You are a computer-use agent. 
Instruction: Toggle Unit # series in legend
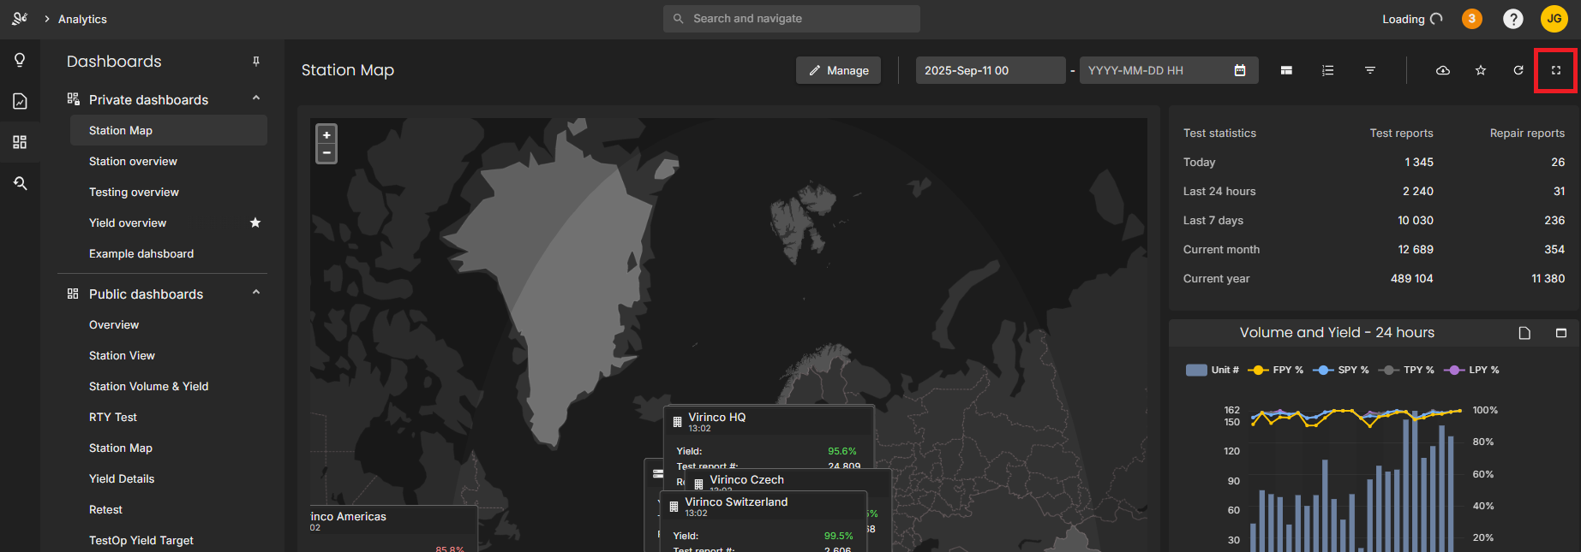[1213, 370]
